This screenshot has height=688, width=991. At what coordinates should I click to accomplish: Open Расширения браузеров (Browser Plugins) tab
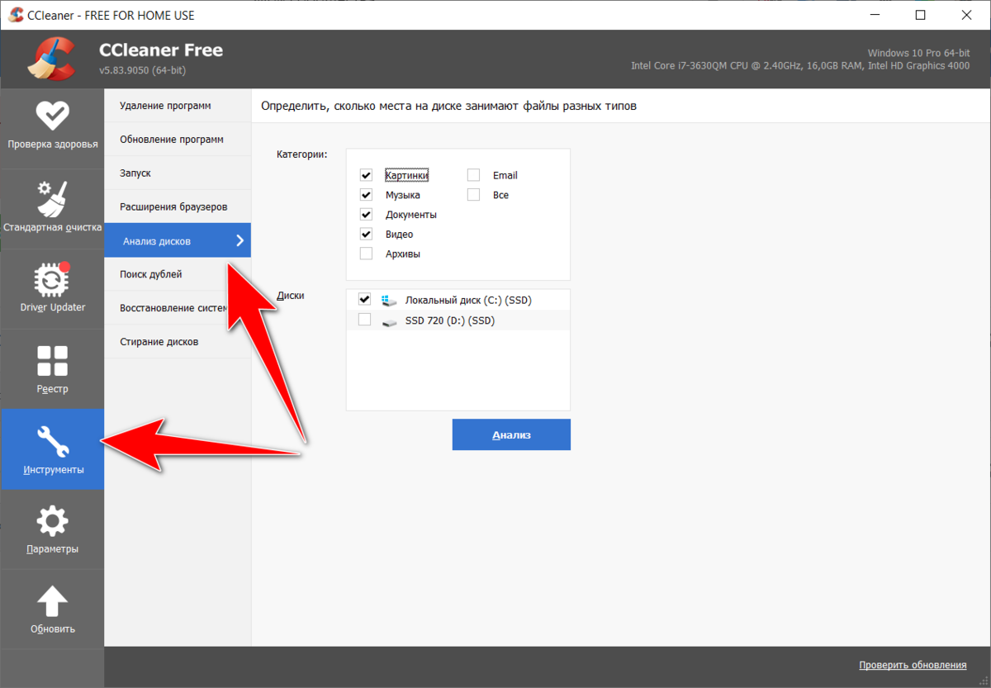pyautogui.click(x=178, y=206)
